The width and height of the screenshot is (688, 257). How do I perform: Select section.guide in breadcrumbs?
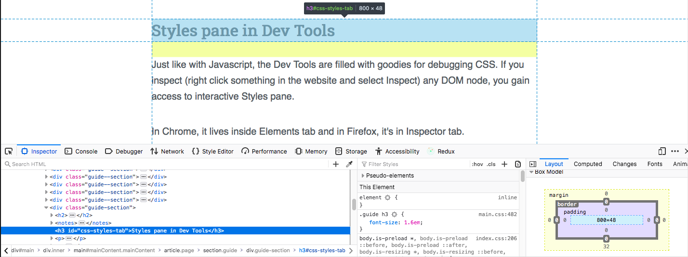pos(220,250)
